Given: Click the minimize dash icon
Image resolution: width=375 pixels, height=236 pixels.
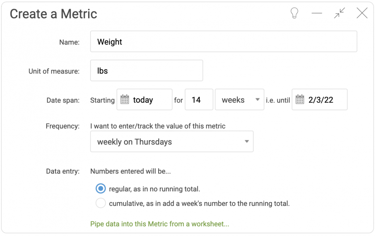Looking at the screenshot, I should 317,13.
